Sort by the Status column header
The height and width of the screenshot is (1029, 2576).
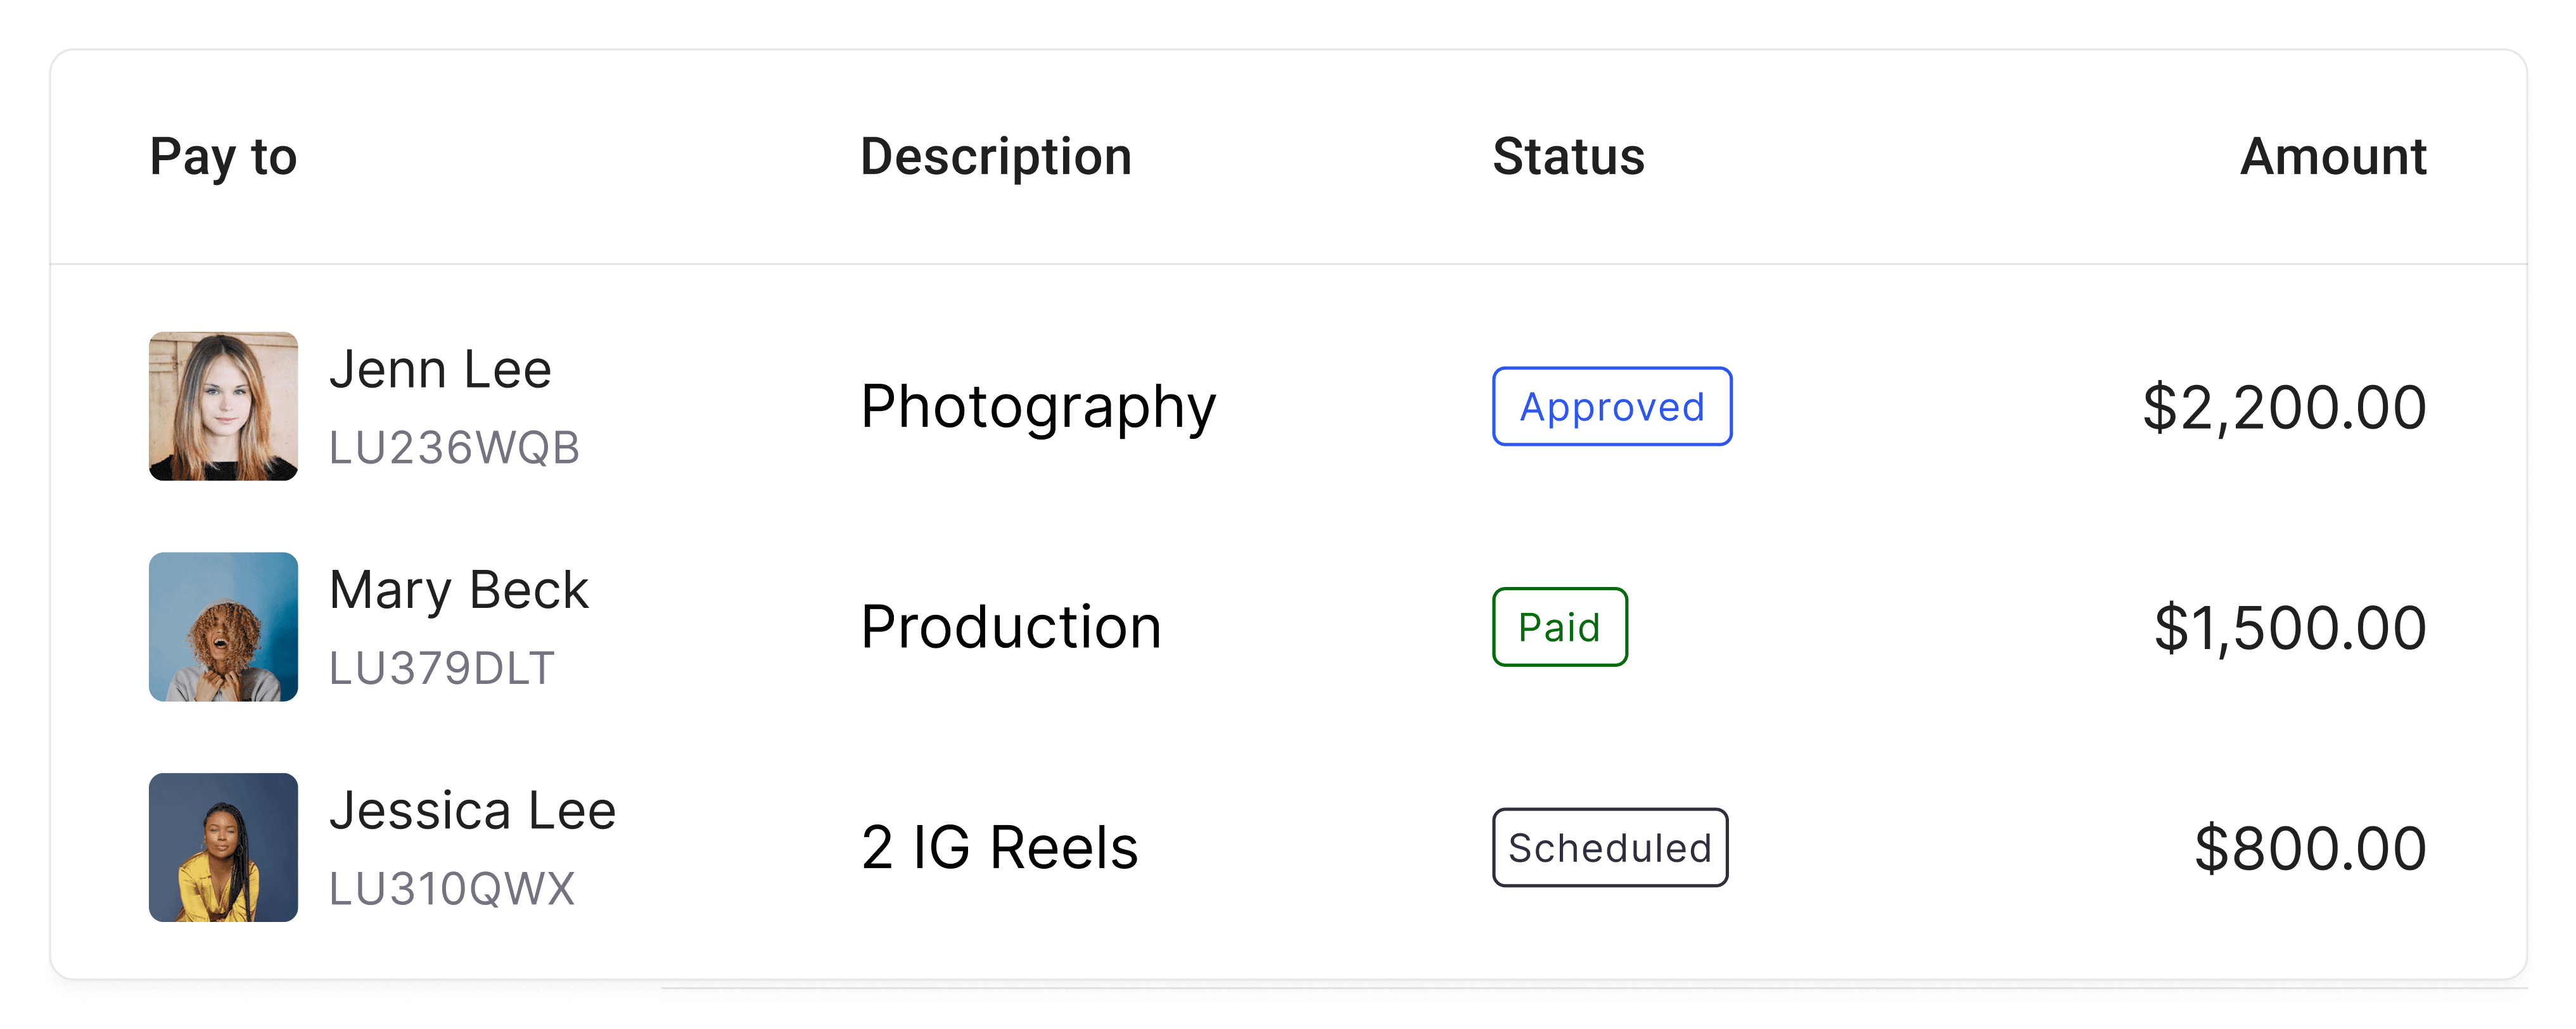(1567, 157)
